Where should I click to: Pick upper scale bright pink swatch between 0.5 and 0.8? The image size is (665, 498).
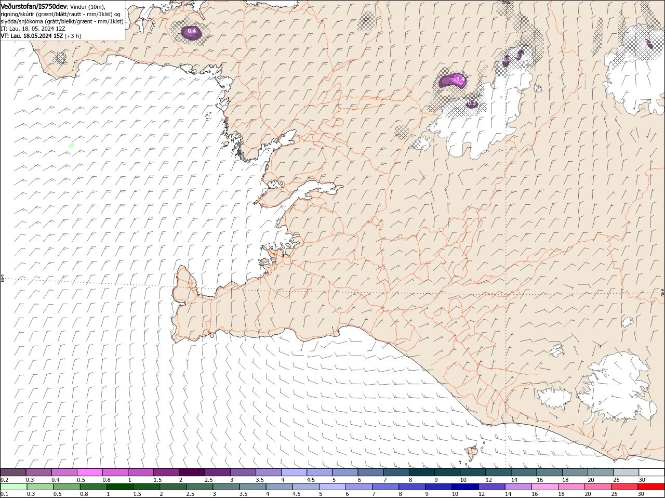coord(89,473)
